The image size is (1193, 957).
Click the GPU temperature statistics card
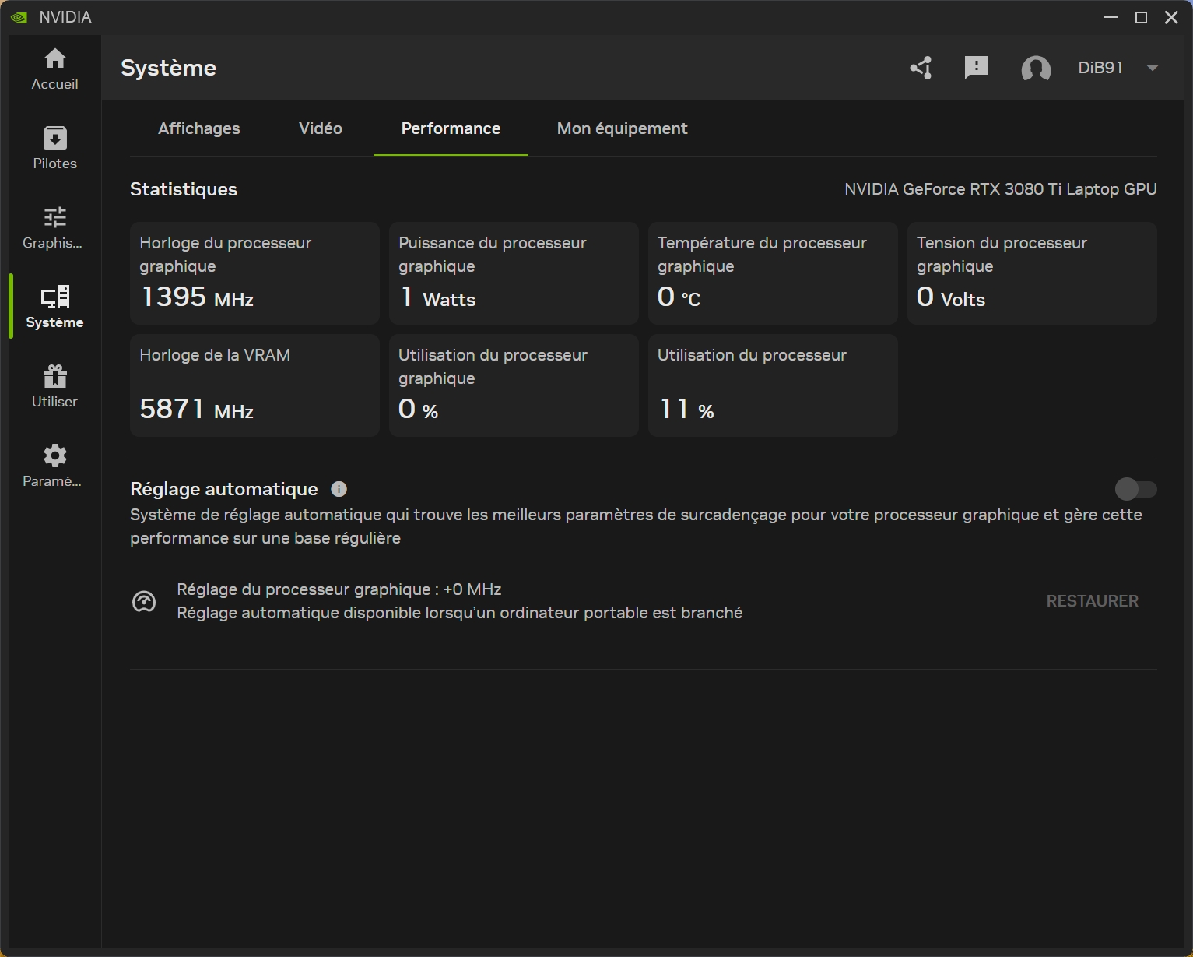click(x=772, y=273)
